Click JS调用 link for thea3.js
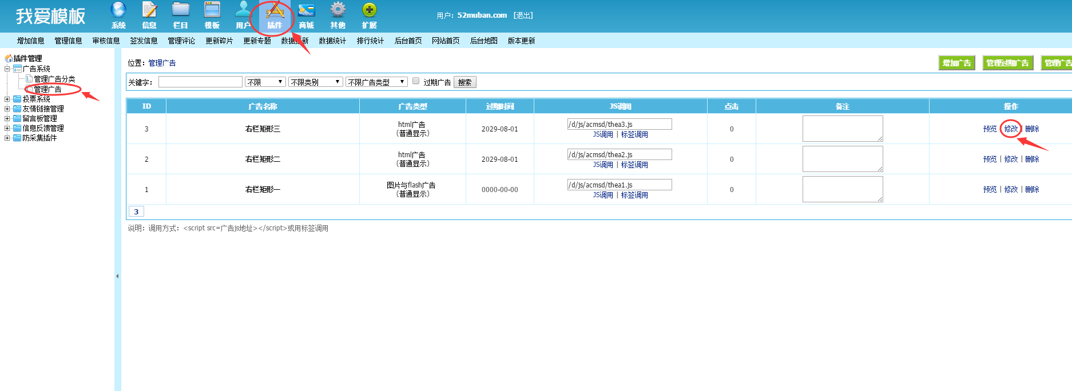The height and width of the screenshot is (391, 1072). [603, 134]
